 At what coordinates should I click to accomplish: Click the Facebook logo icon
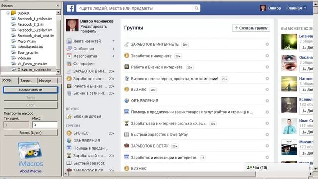click(70, 8)
